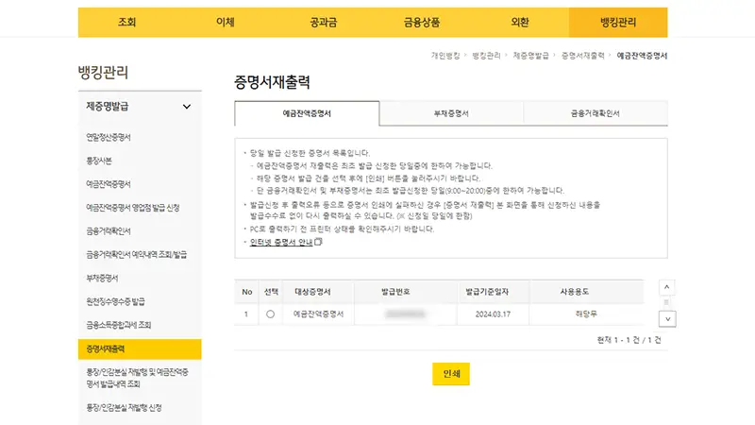
Task: Open the 금융상품 top menu
Action: [x=422, y=22]
